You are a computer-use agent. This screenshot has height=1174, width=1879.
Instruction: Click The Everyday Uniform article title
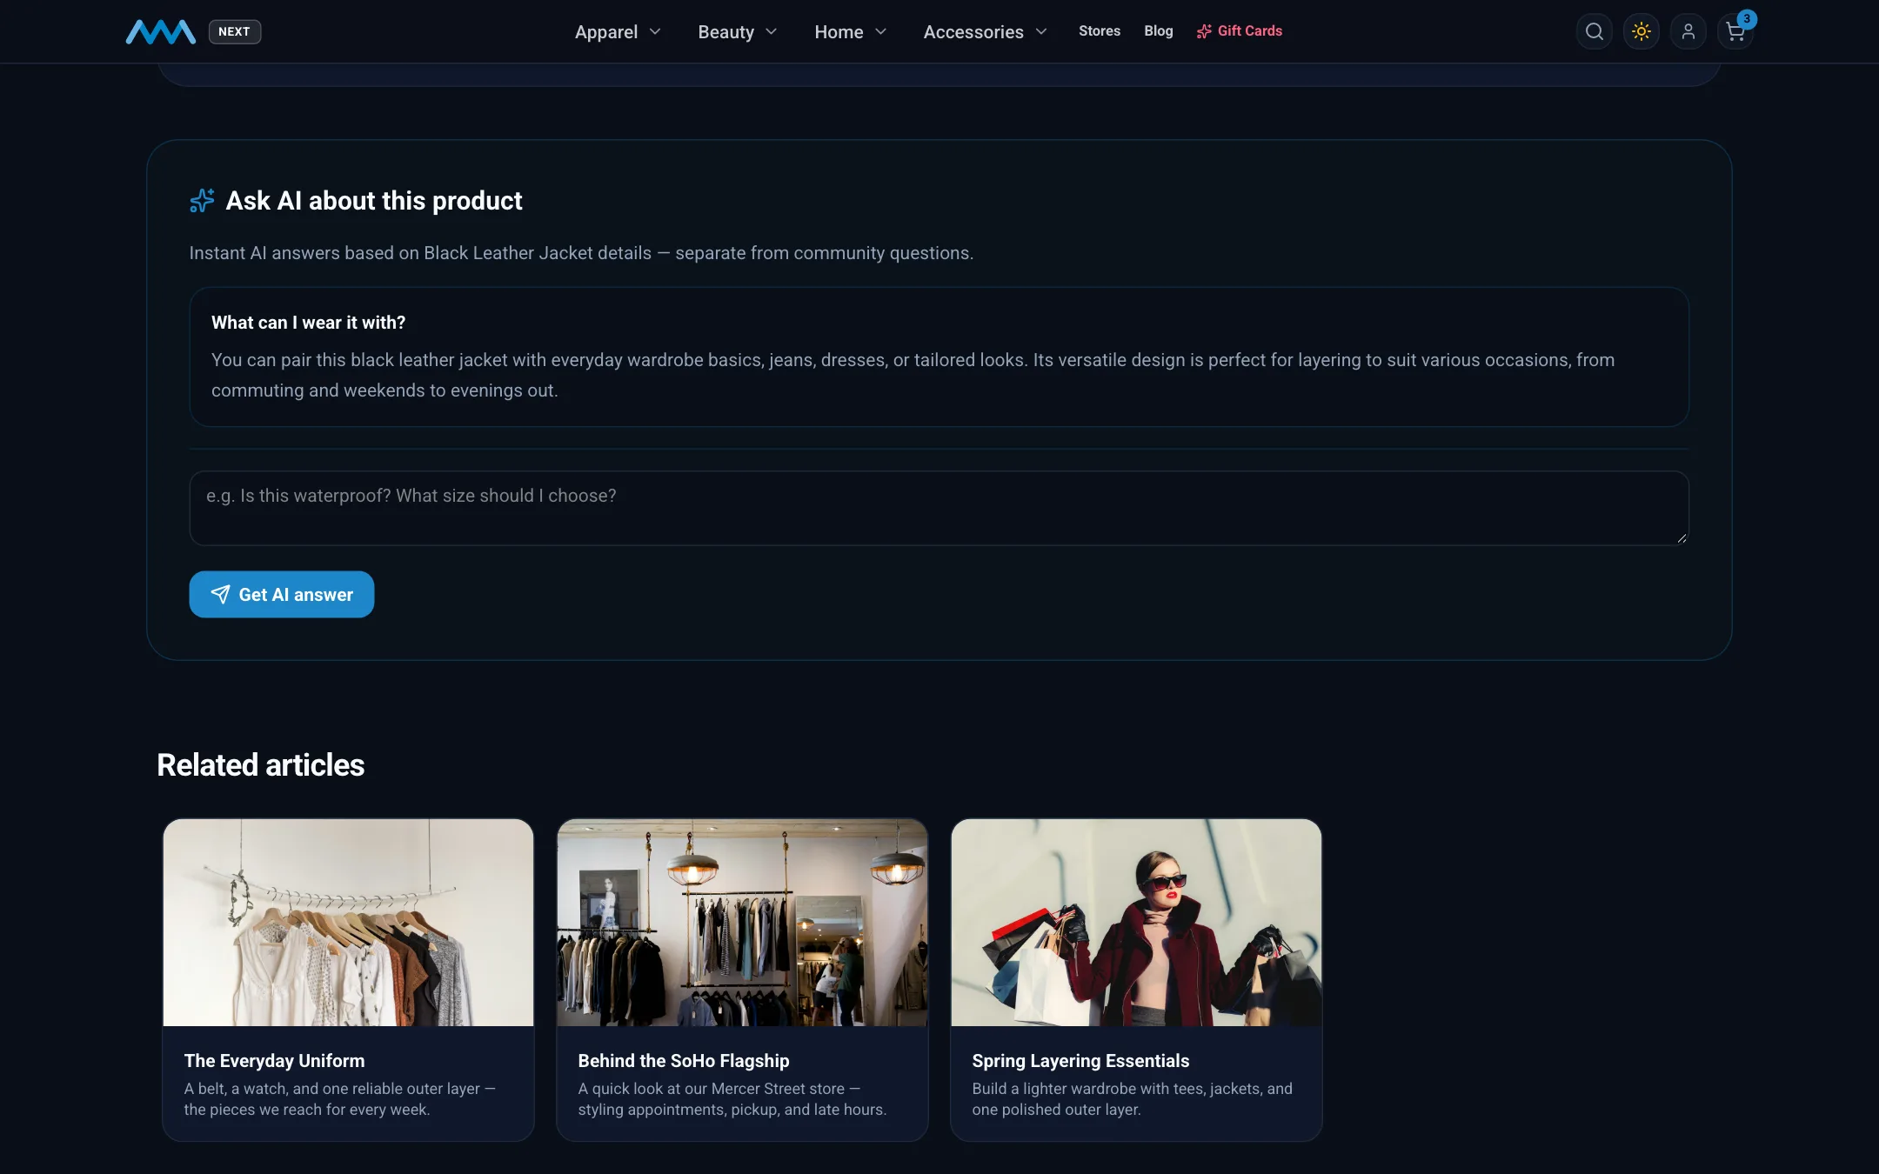coord(274,1061)
